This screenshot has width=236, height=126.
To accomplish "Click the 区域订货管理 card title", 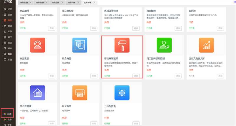I will 111,11.
